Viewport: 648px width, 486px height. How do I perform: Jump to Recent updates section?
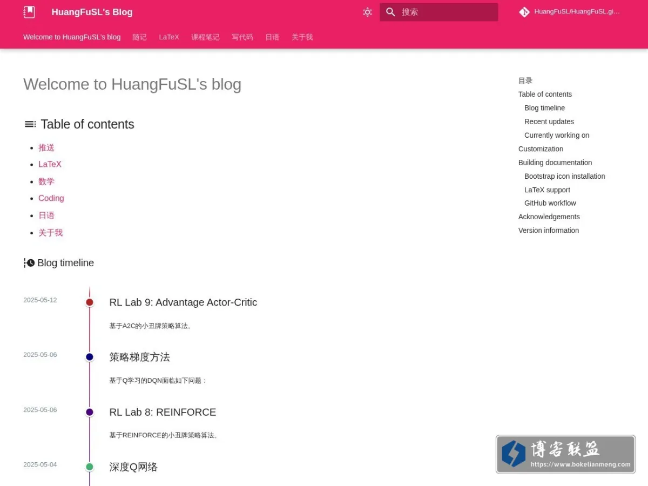pos(549,122)
